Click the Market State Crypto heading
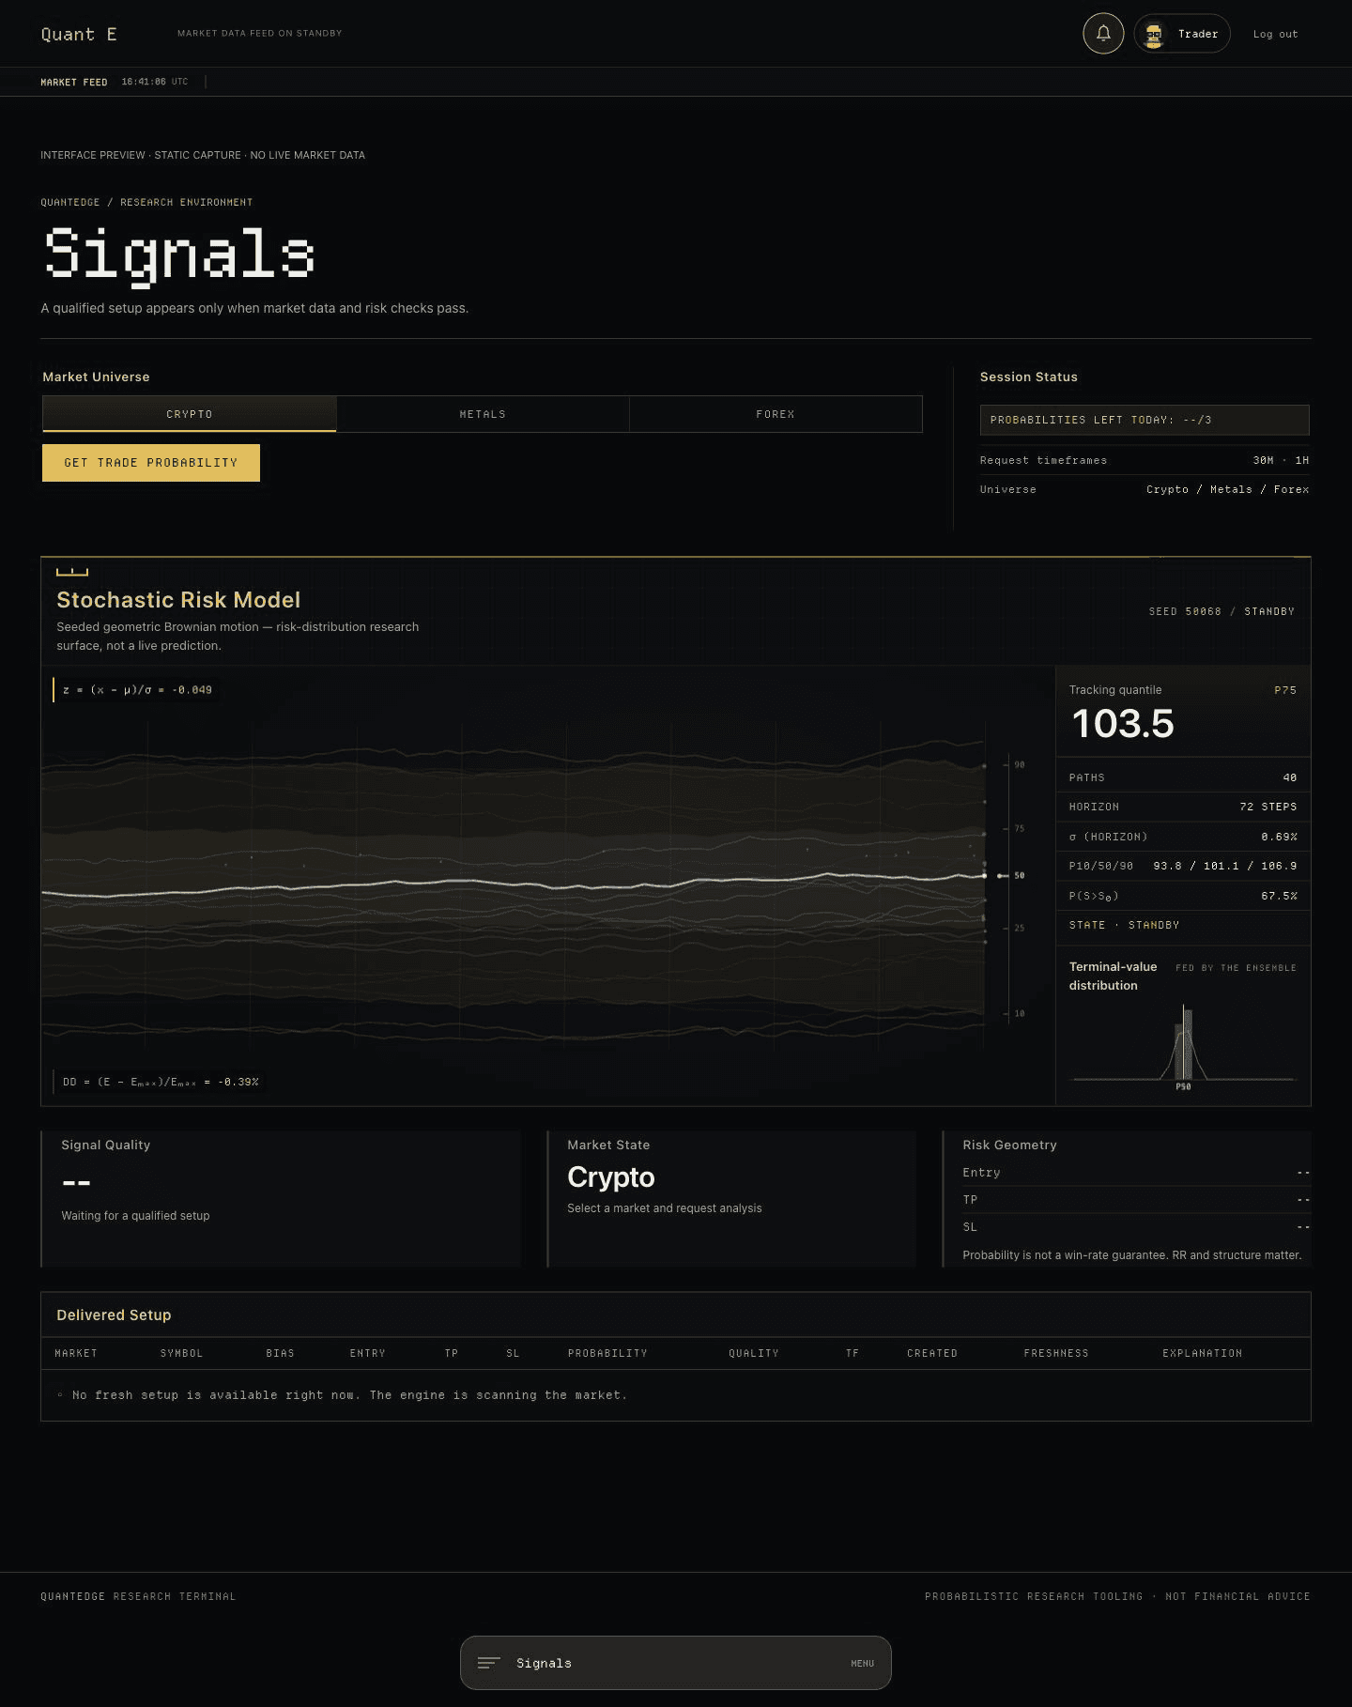The width and height of the screenshot is (1352, 1707). (x=611, y=1177)
